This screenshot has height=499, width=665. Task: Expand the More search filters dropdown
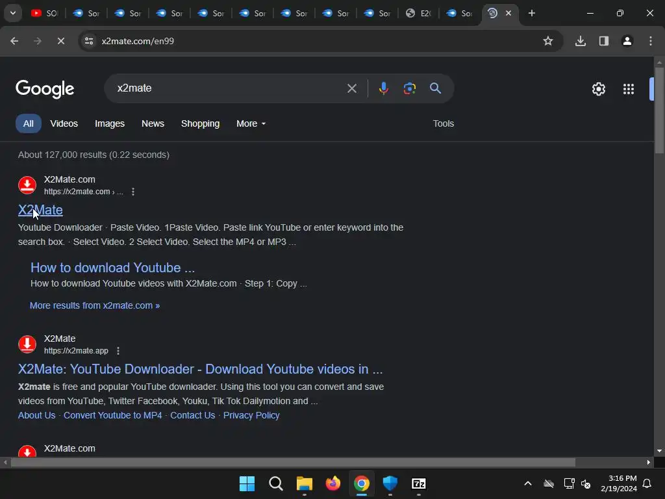tap(251, 124)
